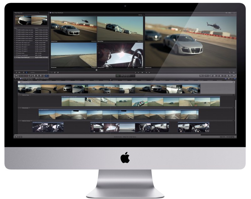
Task: Open the Inspector using the toolbar info icon
Action: click(x=234, y=76)
